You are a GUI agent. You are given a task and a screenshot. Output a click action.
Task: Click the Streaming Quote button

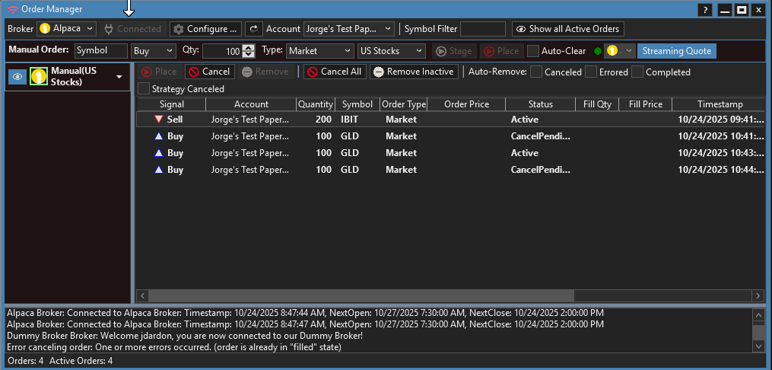[x=676, y=51]
